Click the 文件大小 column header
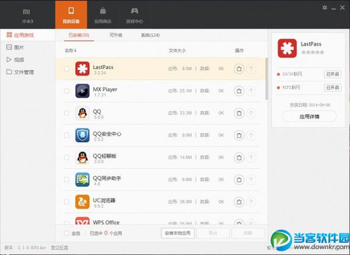 pyautogui.click(x=177, y=50)
